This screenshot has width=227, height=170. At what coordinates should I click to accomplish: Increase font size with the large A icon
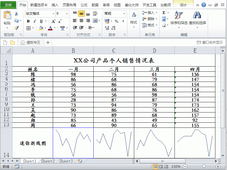(52, 21)
